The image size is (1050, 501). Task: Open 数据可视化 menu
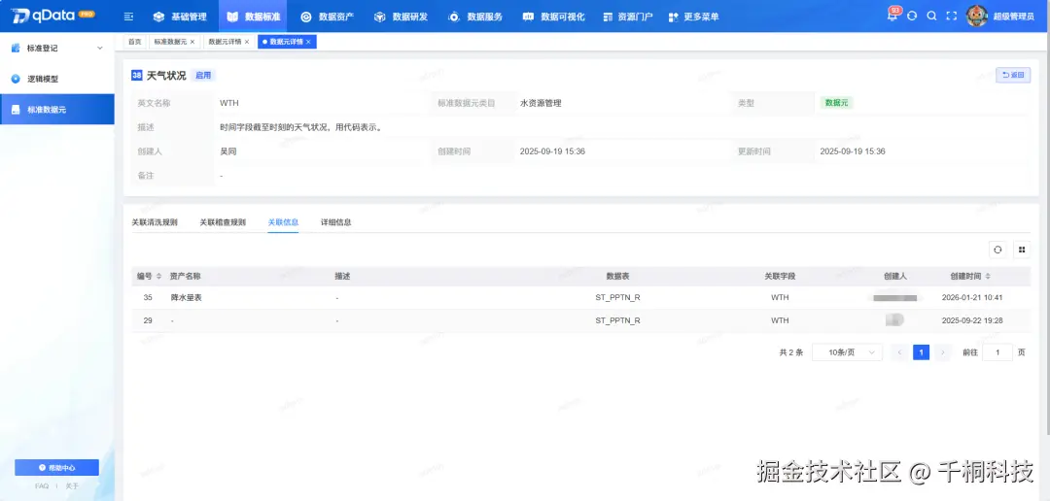553,17
